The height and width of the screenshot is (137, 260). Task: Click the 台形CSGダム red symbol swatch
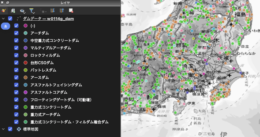25,63
